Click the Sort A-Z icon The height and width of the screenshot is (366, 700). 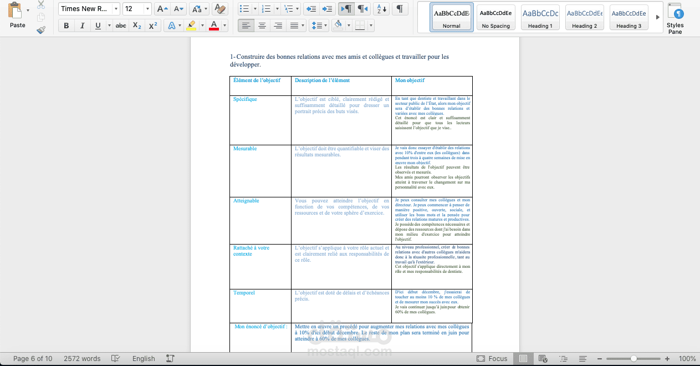coord(382,9)
